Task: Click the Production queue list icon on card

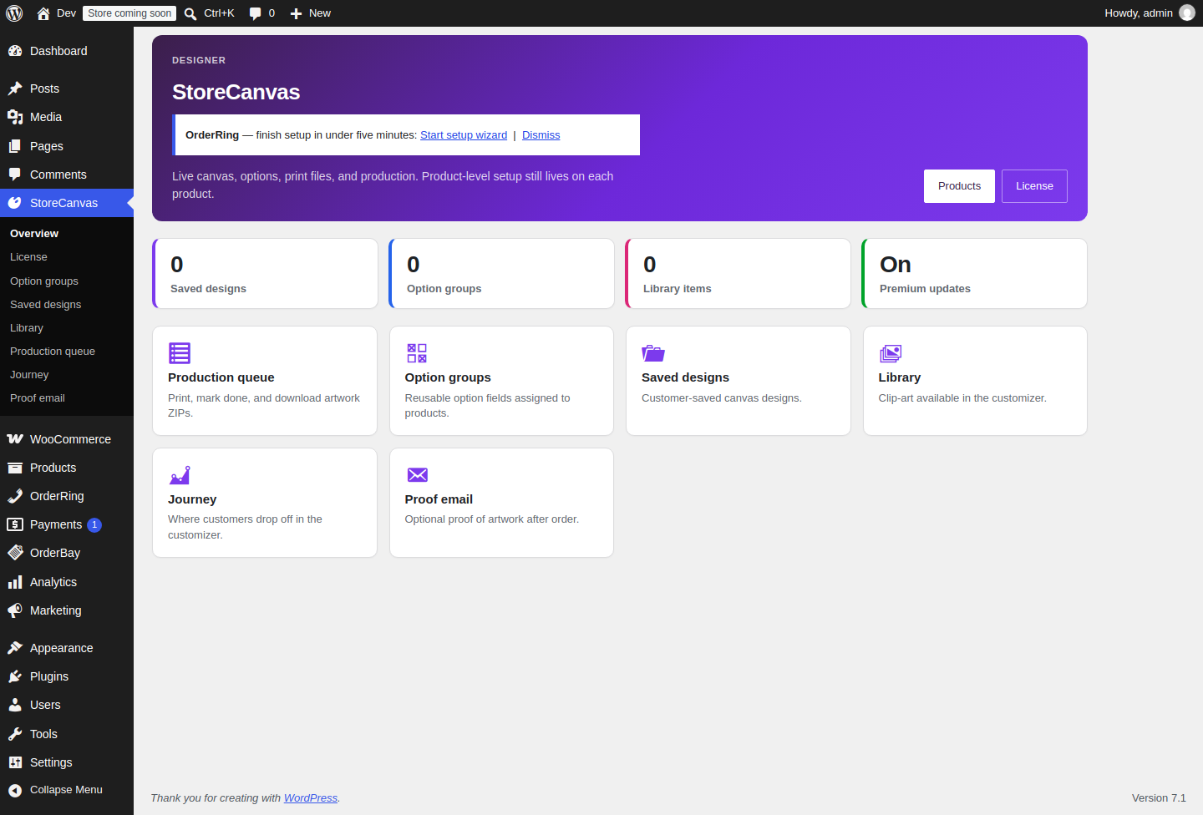Action: tap(180, 353)
